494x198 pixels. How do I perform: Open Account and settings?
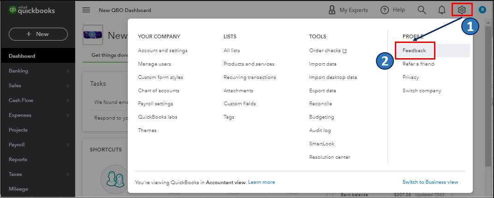point(162,50)
